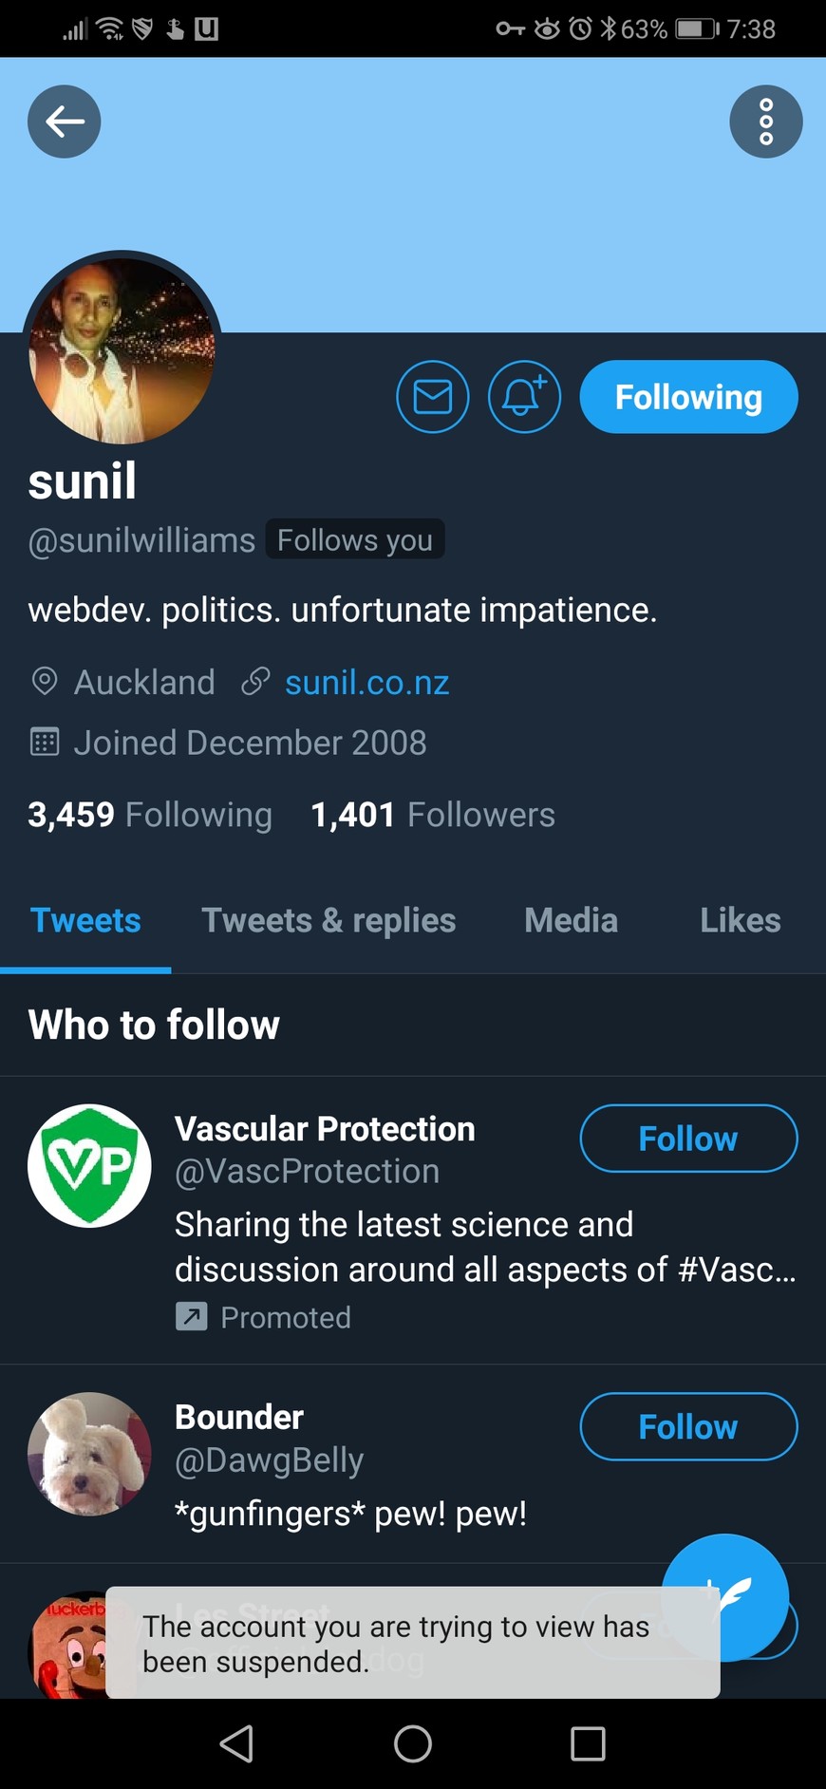Open the three-dot overflow menu
The height and width of the screenshot is (1789, 826).
[765, 122]
